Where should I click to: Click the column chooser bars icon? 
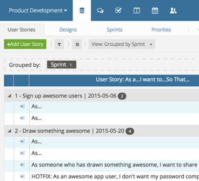[x=77, y=44]
